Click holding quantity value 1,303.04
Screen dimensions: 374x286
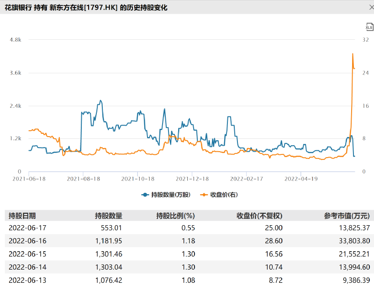coord(109,267)
